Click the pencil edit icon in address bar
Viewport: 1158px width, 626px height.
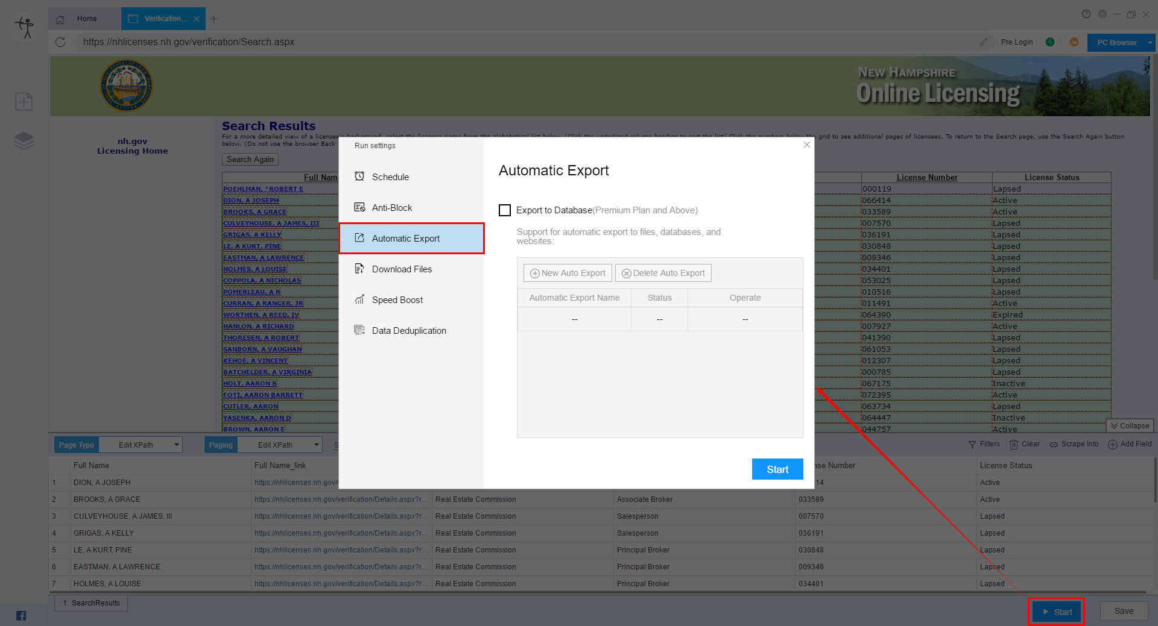984,42
